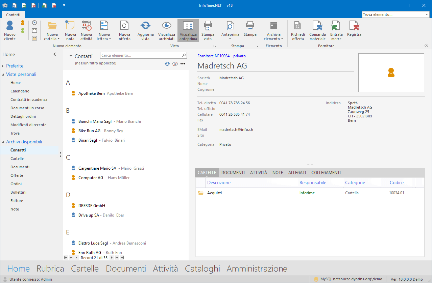Toggle Visualizza archiviati in the ribbon
This screenshot has height=283, width=432.
pos(166,30)
